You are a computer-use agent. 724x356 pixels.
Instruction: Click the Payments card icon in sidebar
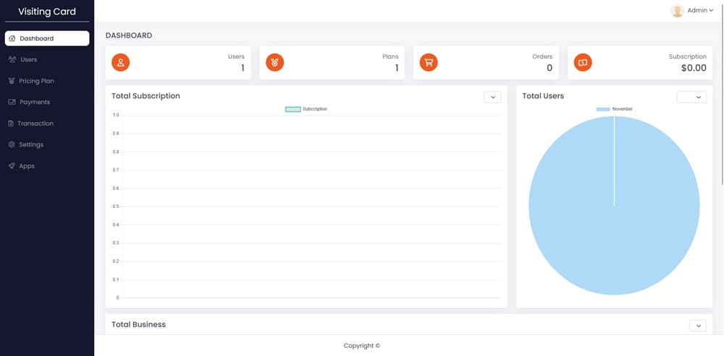(x=12, y=103)
